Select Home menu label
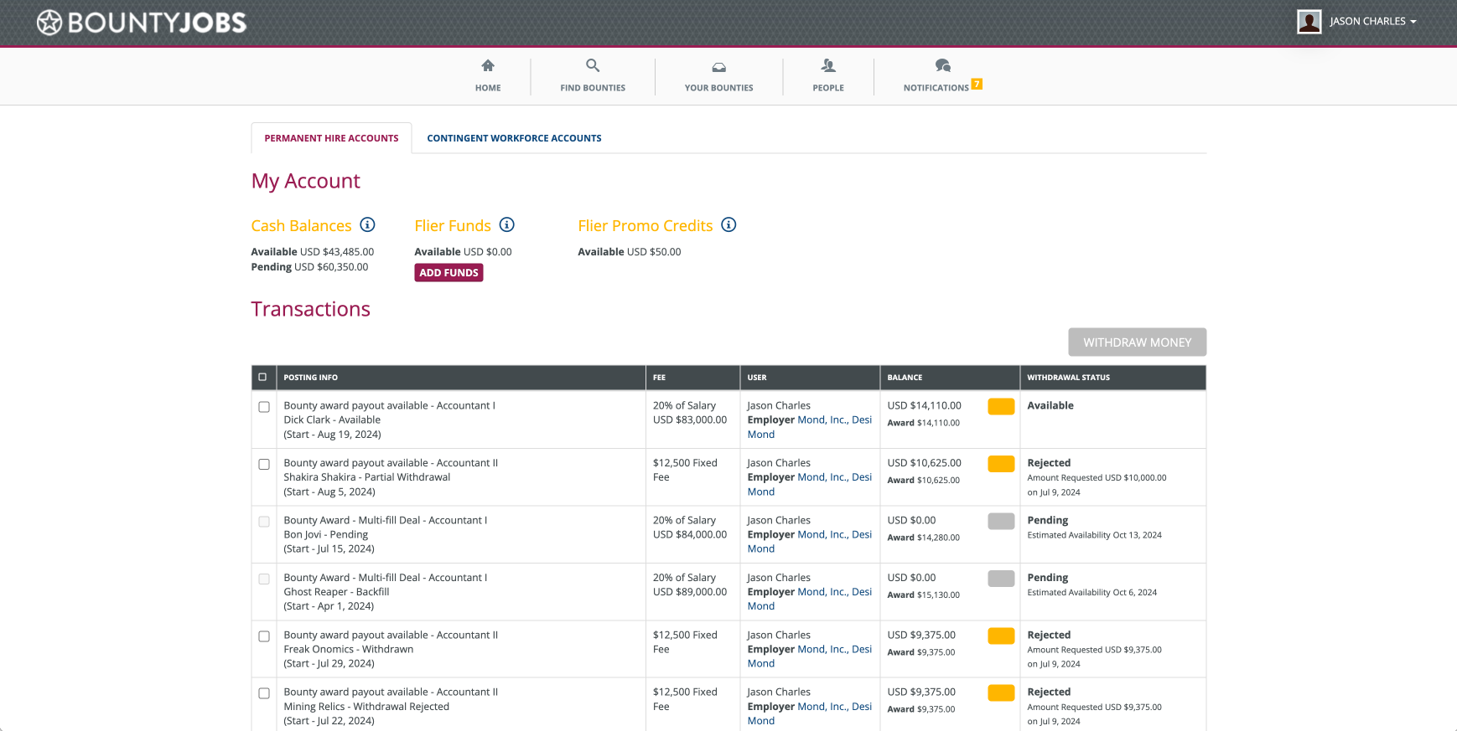This screenshot has width=1457, height=731. pos(488,88)
